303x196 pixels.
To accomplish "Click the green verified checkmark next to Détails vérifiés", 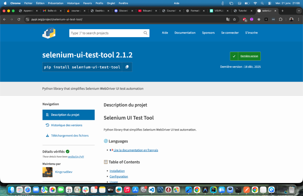I will point(67,151).
